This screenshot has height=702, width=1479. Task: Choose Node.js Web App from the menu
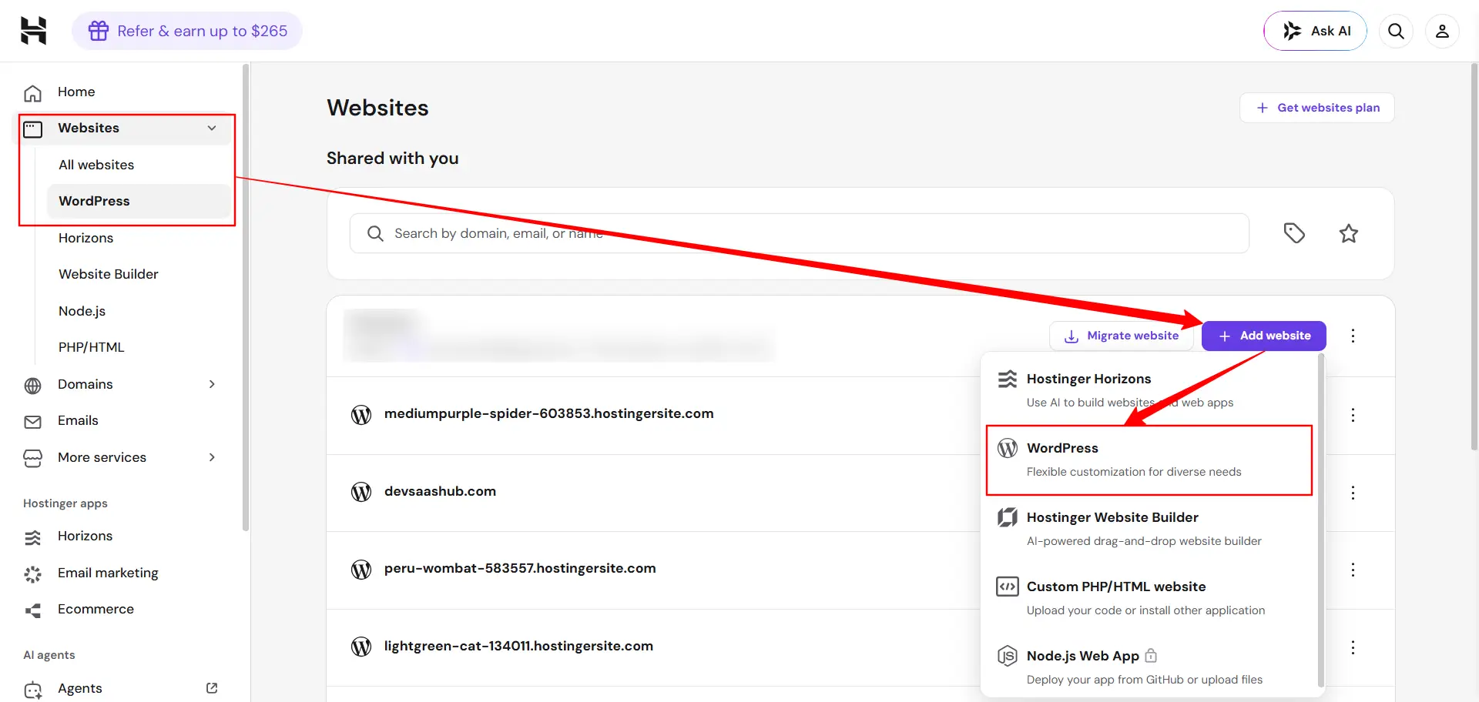pos(1149,667)
